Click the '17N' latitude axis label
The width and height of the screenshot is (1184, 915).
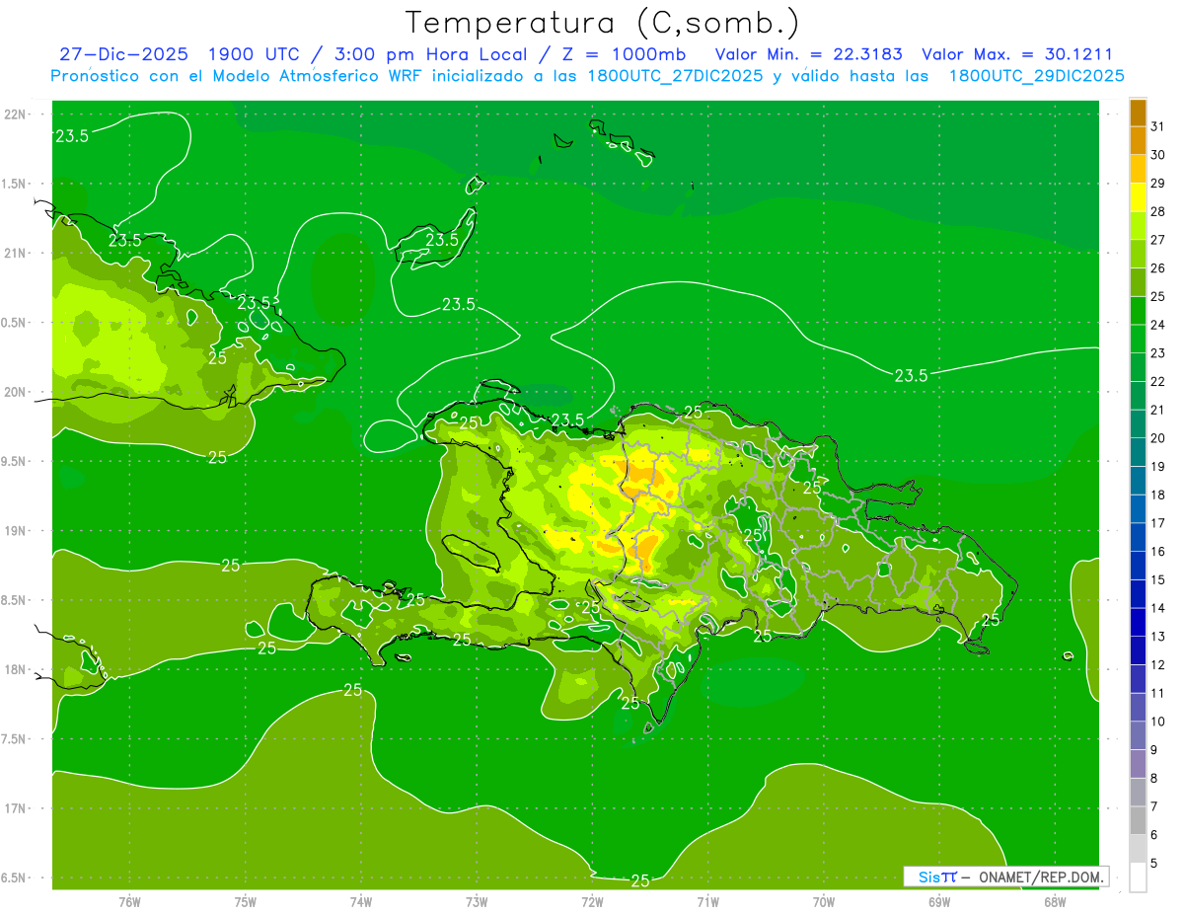point(16,808)
